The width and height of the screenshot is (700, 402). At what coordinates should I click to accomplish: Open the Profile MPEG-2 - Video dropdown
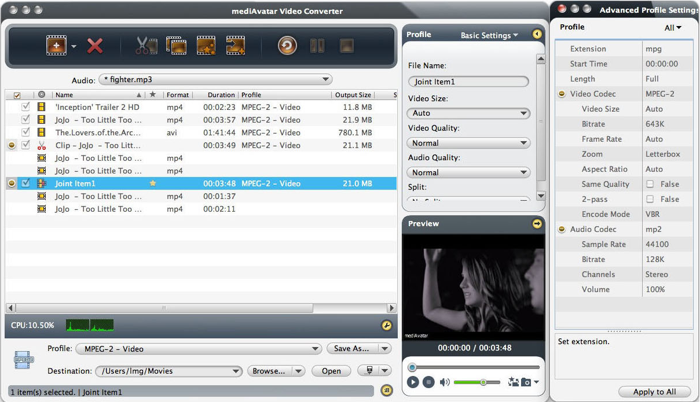[199, 349]
